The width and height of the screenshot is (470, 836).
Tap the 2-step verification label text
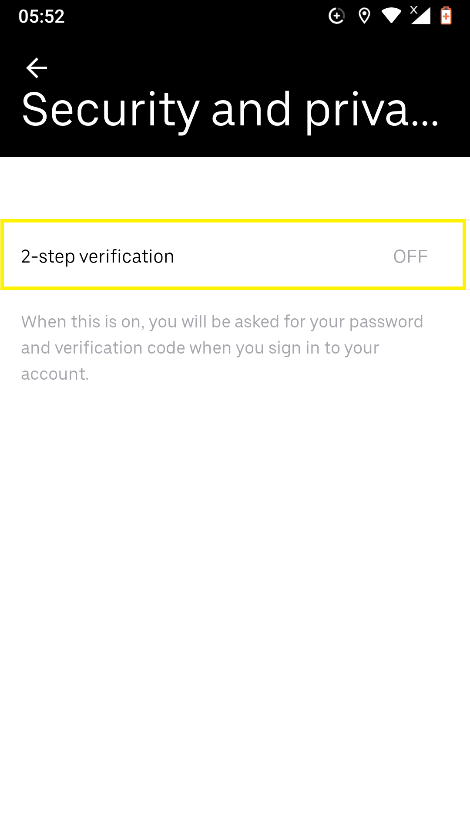pos(97,257)
